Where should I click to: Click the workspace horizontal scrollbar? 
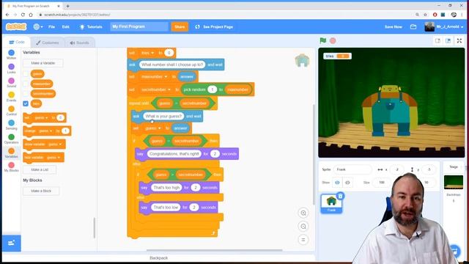pyautogui.click(x=214, y=250)
